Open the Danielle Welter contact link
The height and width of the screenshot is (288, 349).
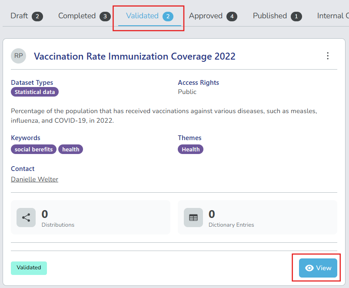click(x=34, y=179)
